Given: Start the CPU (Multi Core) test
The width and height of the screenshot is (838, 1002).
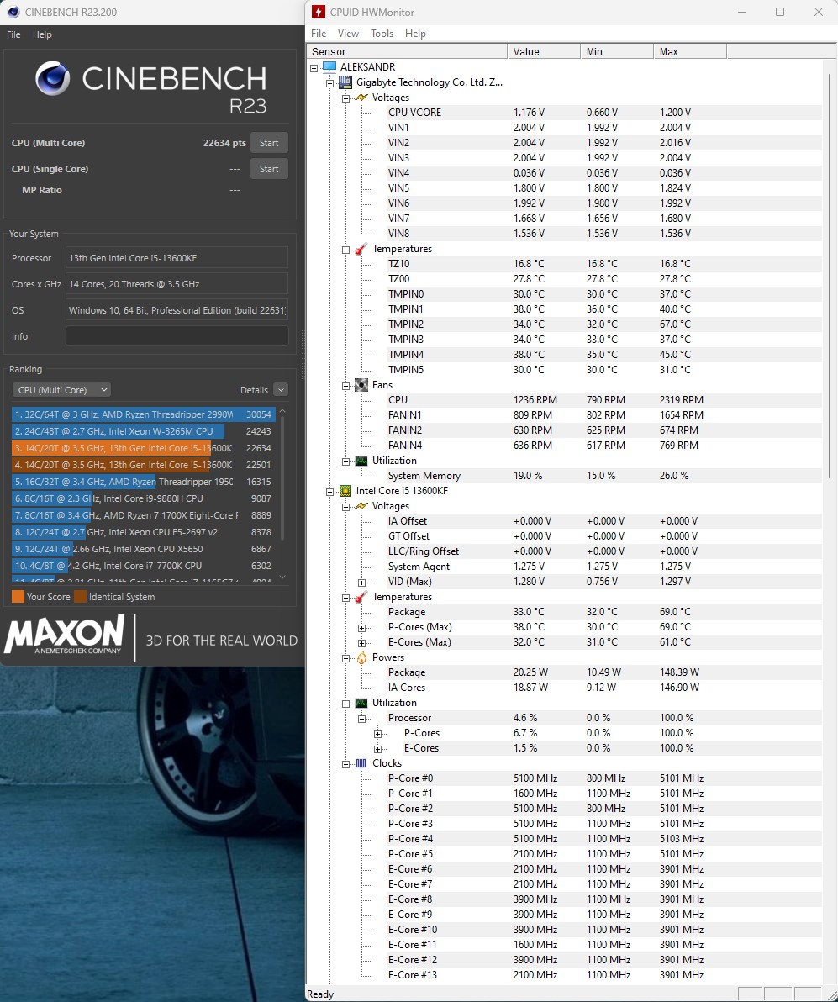Looking at the screenshot, I should tap(269, 143).
